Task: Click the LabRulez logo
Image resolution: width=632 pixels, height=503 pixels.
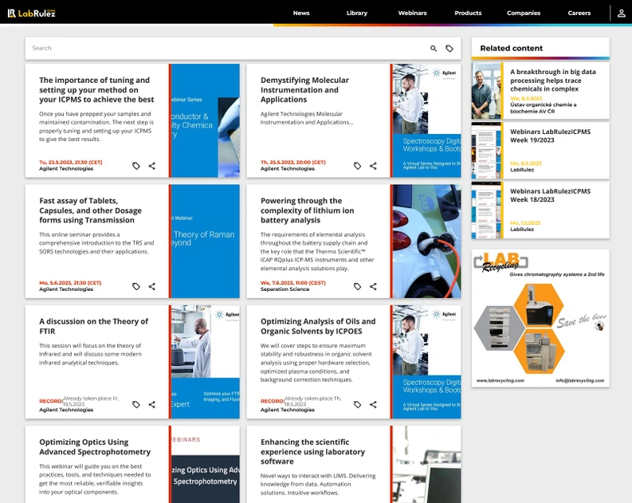Action: click(31, 13)
